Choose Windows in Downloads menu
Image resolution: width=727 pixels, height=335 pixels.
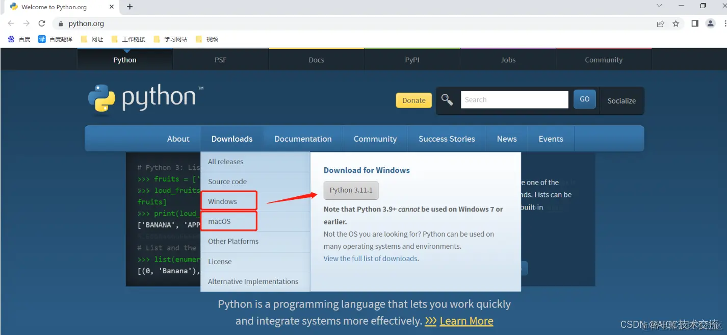point(255,201)
